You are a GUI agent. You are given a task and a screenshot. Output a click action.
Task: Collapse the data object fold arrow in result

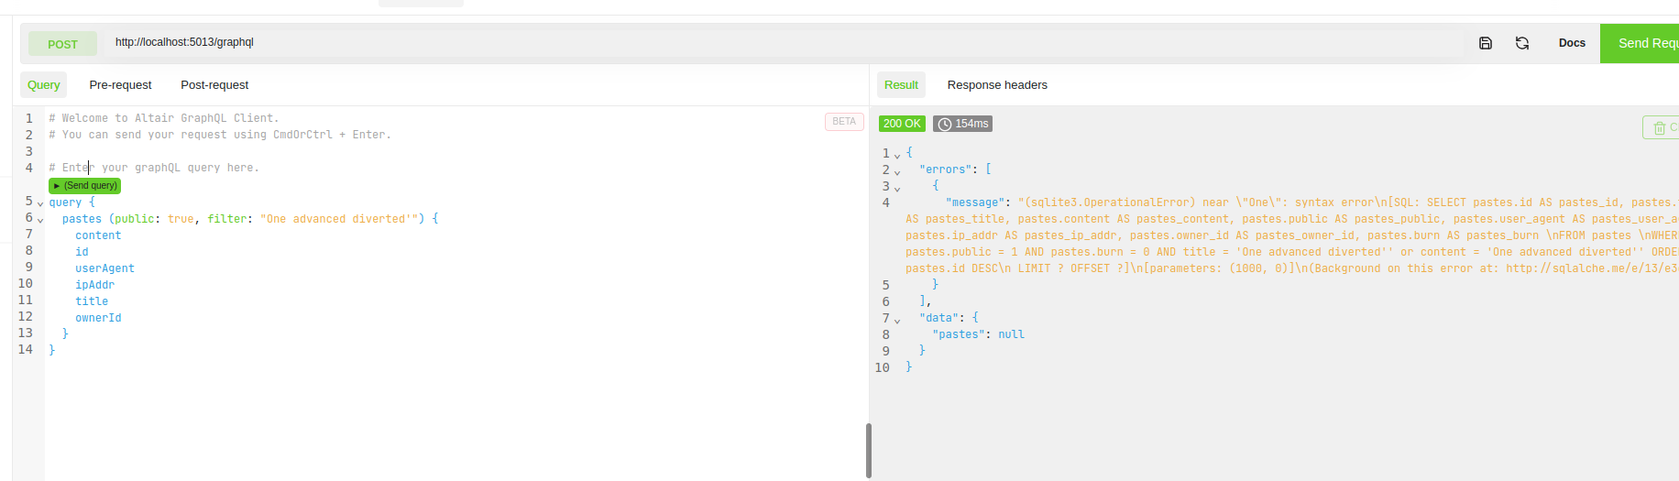897,320
